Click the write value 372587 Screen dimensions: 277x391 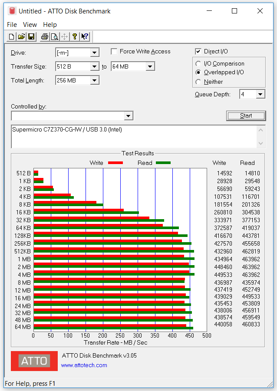[223, 228]
